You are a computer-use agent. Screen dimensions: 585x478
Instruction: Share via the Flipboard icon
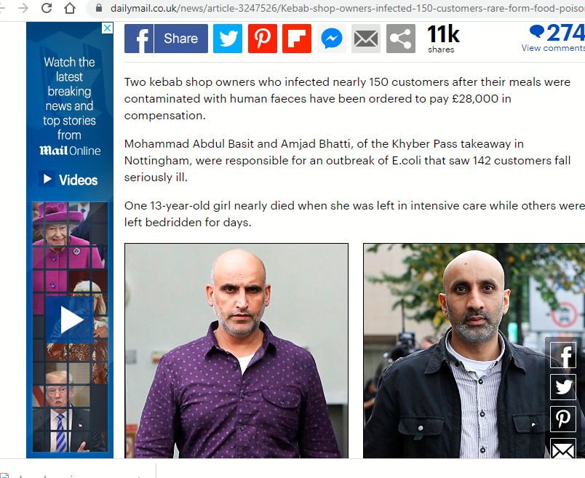[297, 39]
